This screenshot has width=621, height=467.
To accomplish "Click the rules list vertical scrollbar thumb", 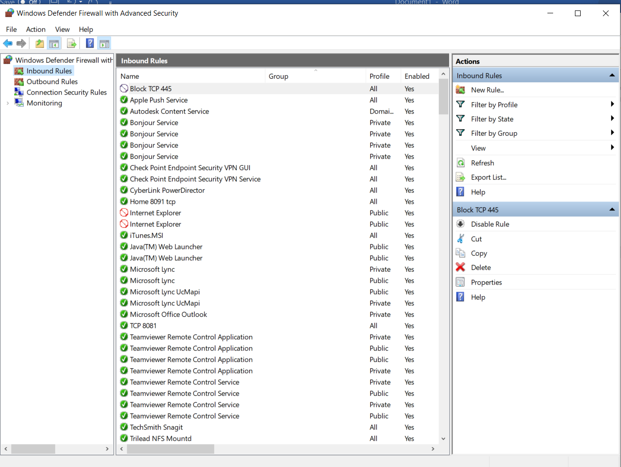I will click(x=443, y=96).
